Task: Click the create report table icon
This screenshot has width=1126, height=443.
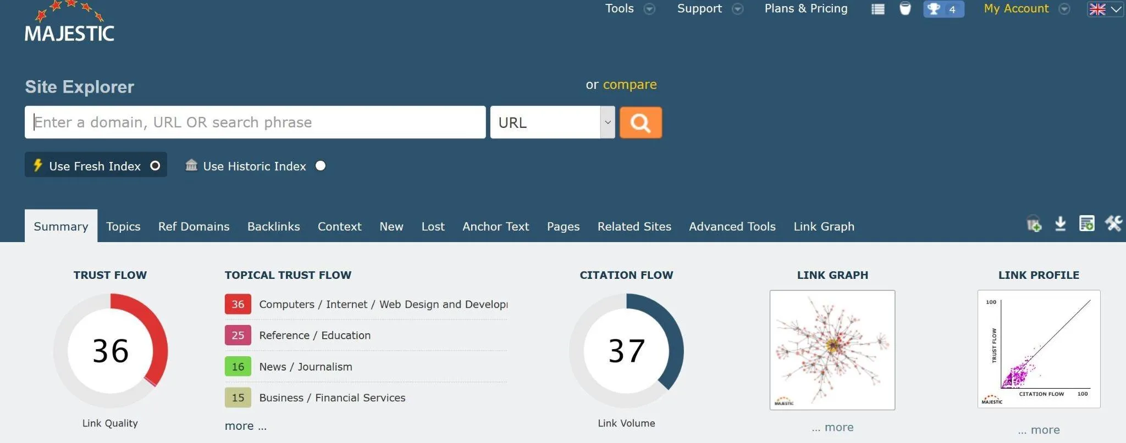Action: [x=1086, y=223]
